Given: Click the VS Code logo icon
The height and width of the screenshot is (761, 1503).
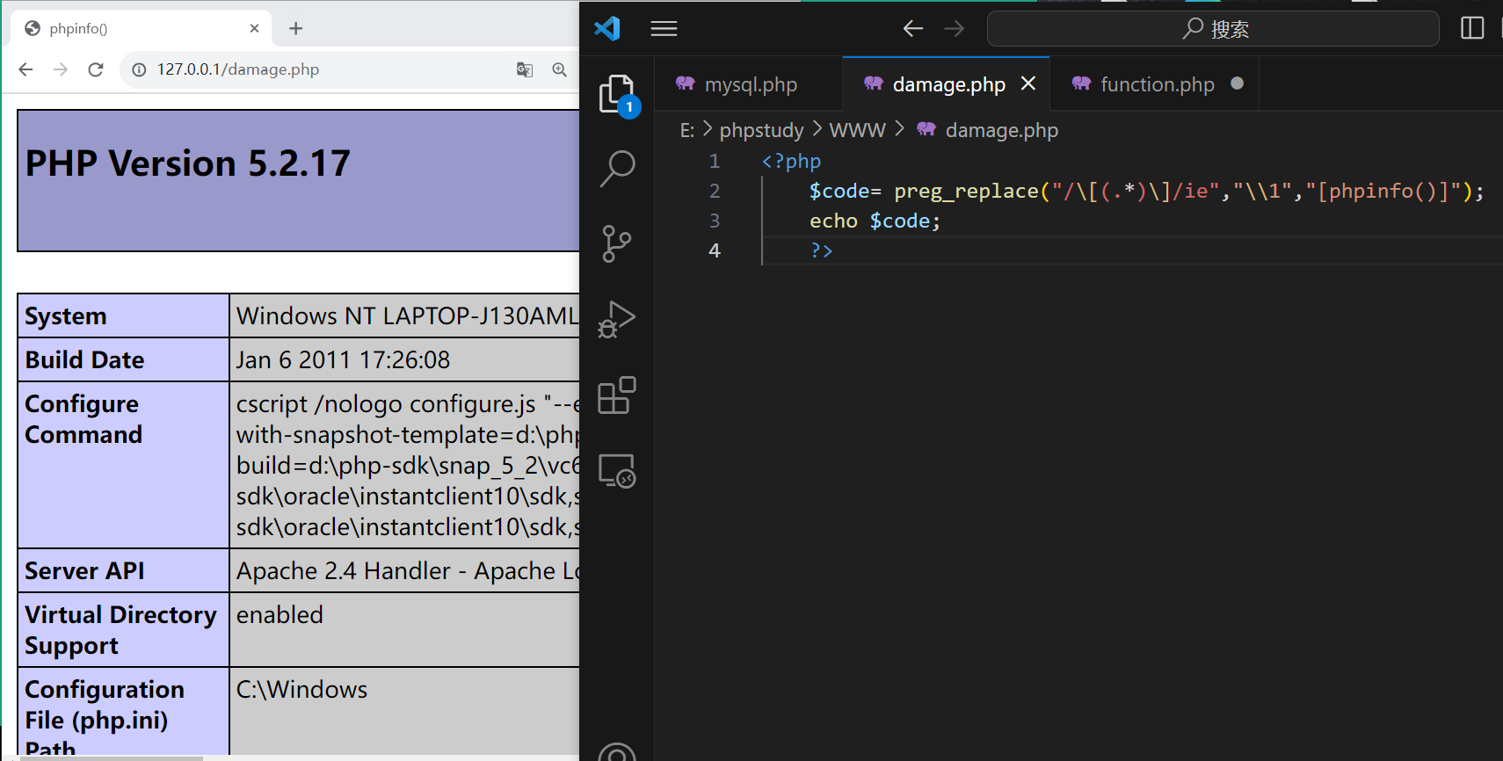Looking at the screenshot, I should 607,28.
